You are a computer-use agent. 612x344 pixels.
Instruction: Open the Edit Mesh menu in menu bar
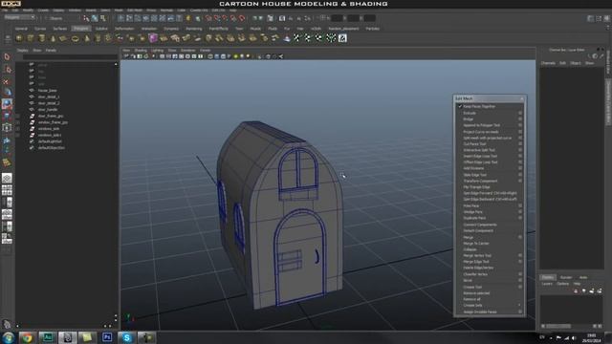(135, 11)
